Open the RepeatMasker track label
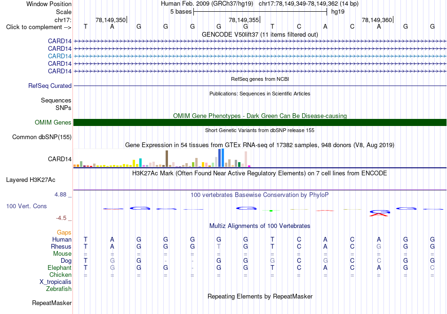The width and height of the screenshot is (447, 314). [52, 303]
